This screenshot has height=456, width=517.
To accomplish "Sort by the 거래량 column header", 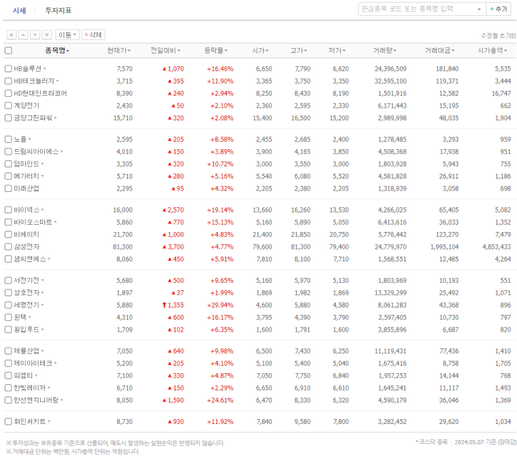I will pos(385,50).
